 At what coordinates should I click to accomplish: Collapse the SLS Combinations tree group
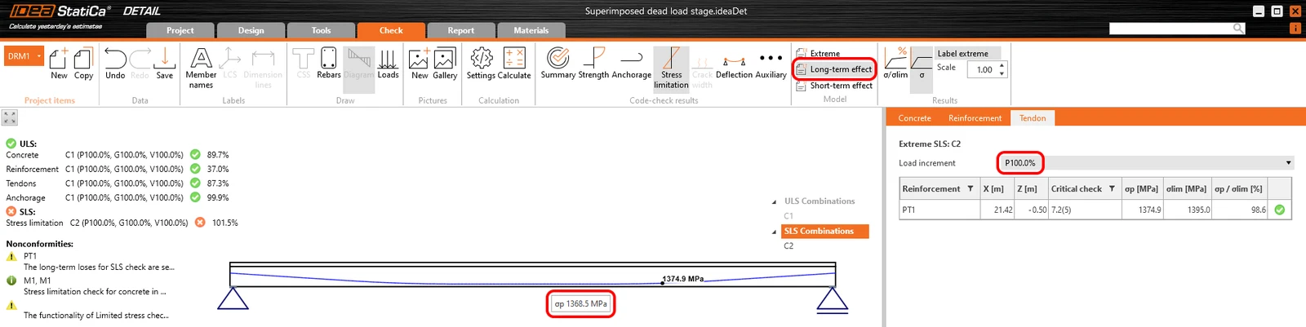[775, 232]
